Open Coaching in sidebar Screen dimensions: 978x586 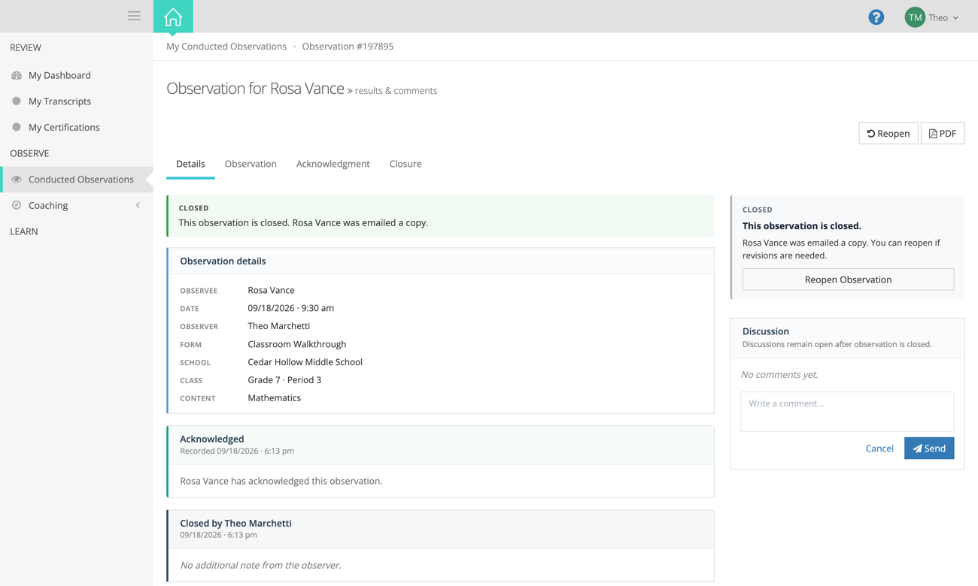pos(48,205)
